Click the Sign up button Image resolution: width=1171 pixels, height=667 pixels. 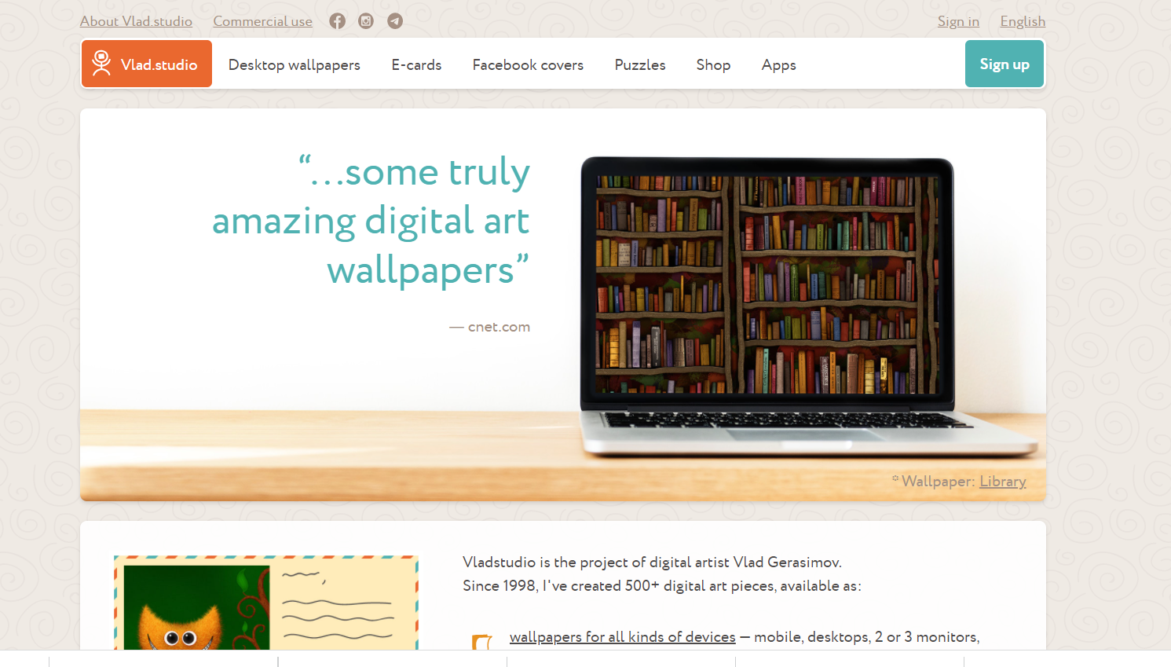(x=1004, y=64)
